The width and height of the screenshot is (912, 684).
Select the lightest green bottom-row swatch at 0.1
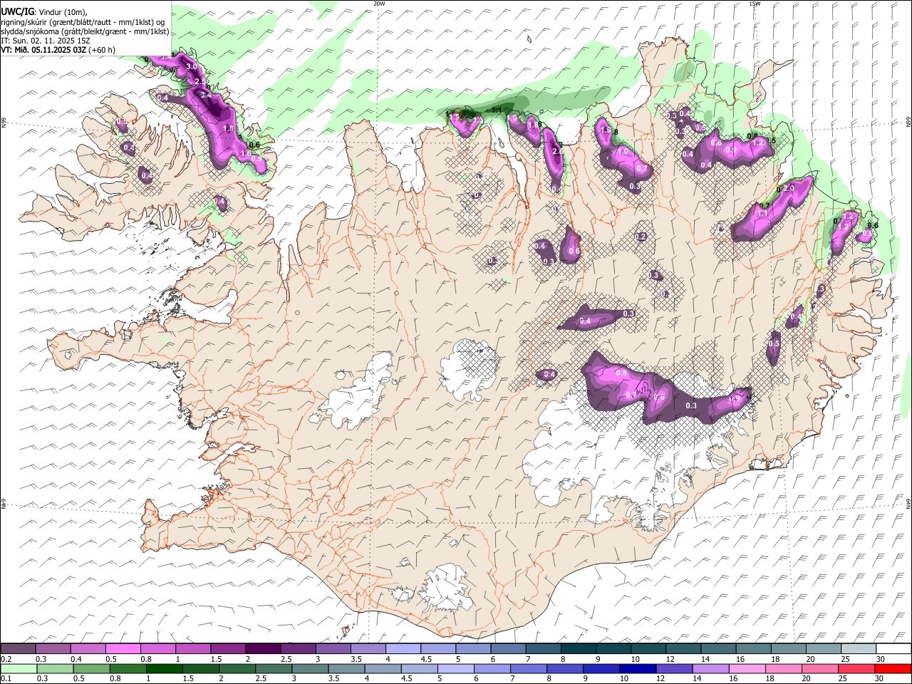tap(19, 668)
